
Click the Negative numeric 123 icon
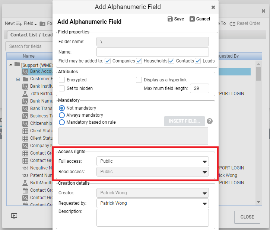coord(25,168)
